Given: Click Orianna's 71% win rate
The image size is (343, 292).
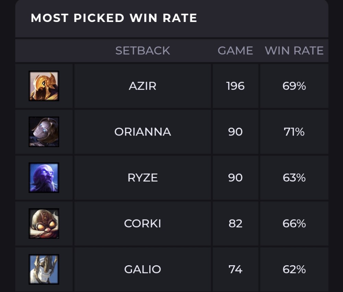Looking at the screenshot, I should click(294, 132).
